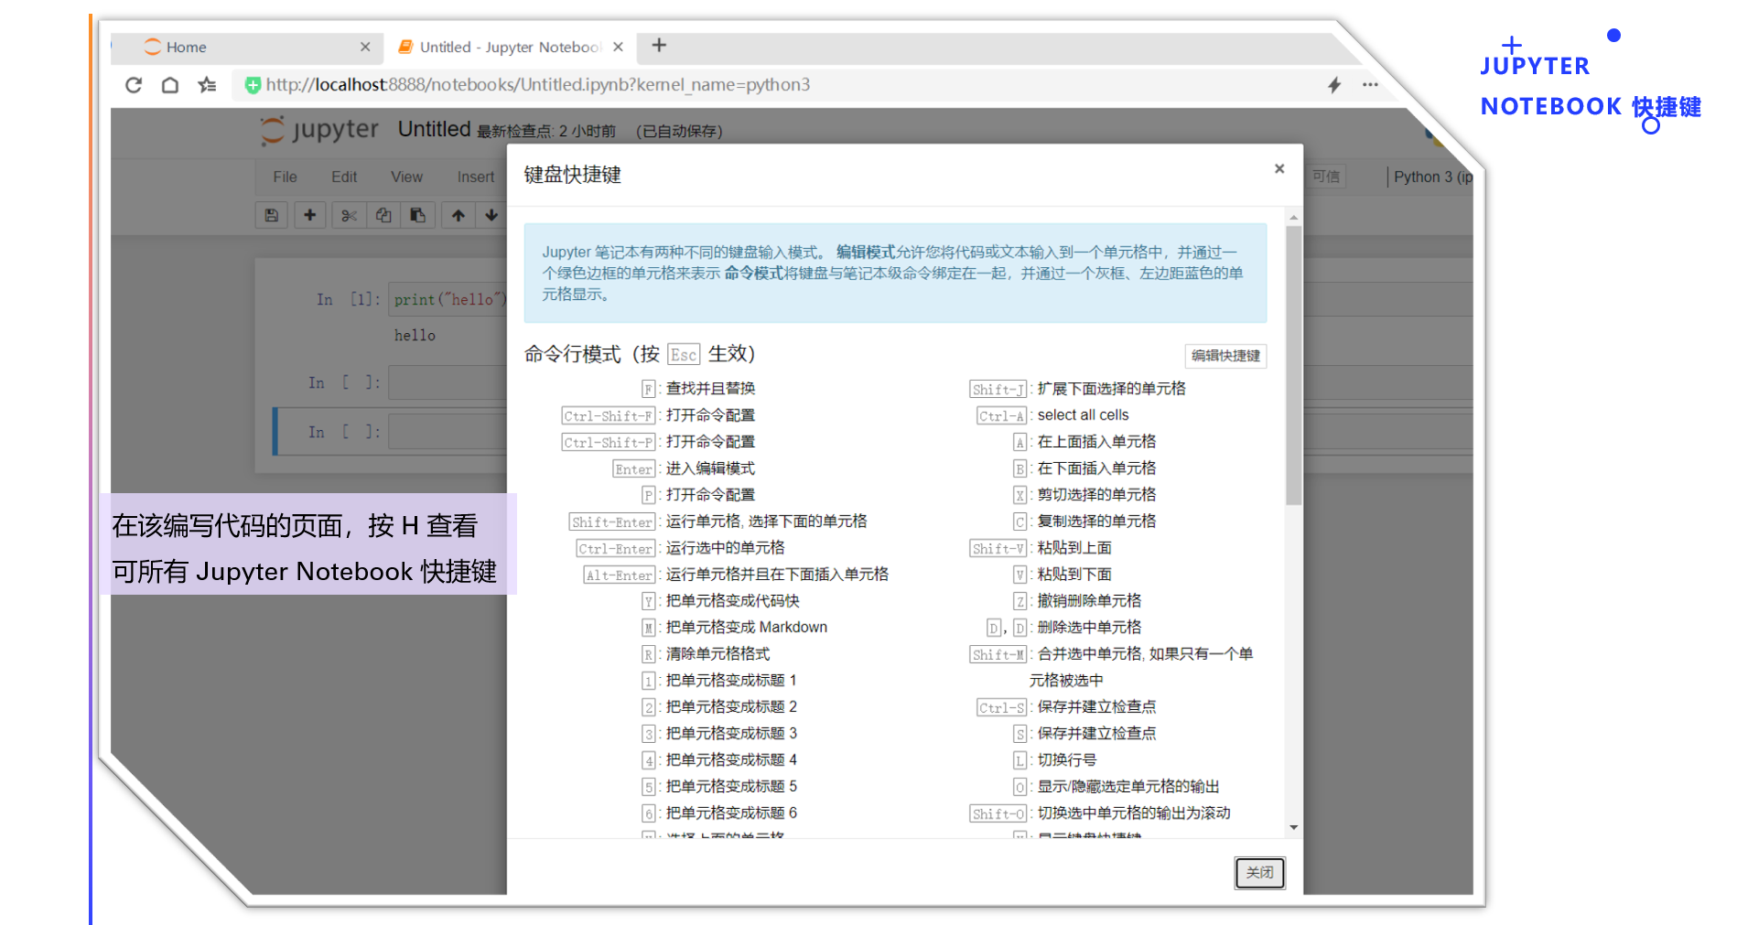Viewport: 1737px width, 925px height.
Task: Click the 切换行号 shortcut entry
Action: (1067, 760)
